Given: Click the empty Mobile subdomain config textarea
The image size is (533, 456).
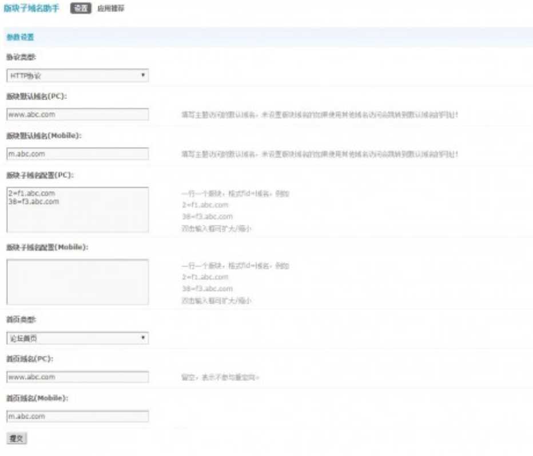Looking at the screenshot, I should 78,282.
